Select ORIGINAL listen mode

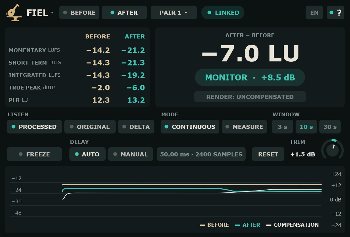point(90,127)
